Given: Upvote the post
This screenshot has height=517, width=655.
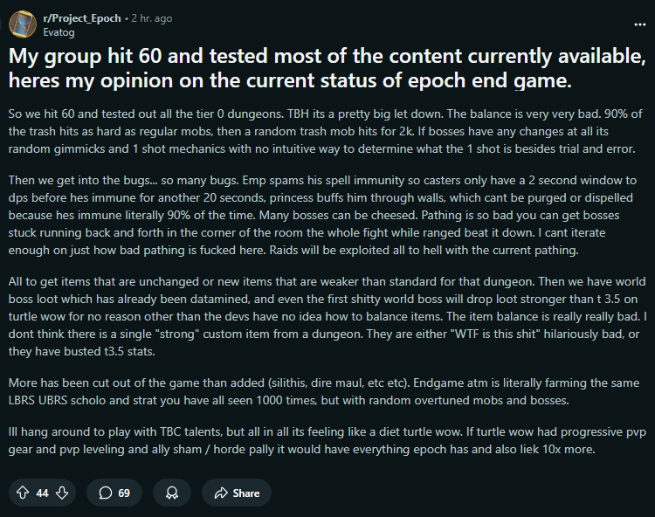Looking at the screenshot, I should pyautogui.click(x=24, y=493).
